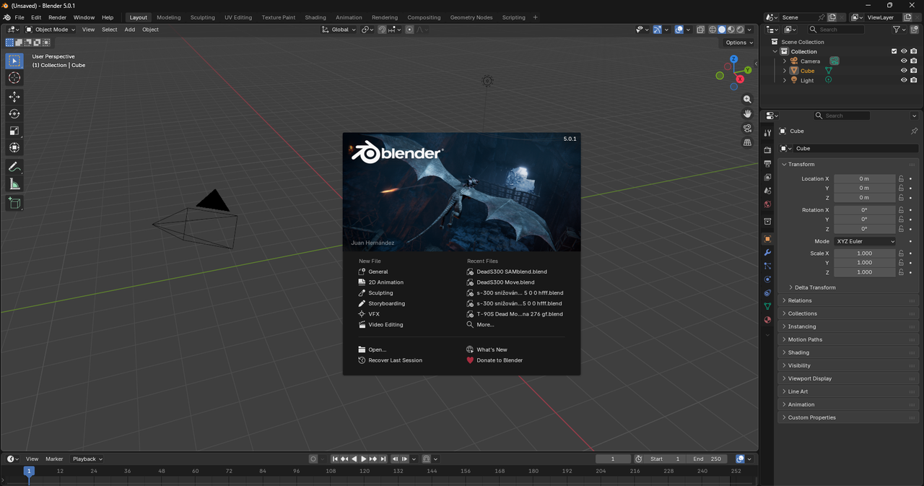The image size is (924, 486).
Task: Choose the Measure tool
Action: (x=14, y=184)
